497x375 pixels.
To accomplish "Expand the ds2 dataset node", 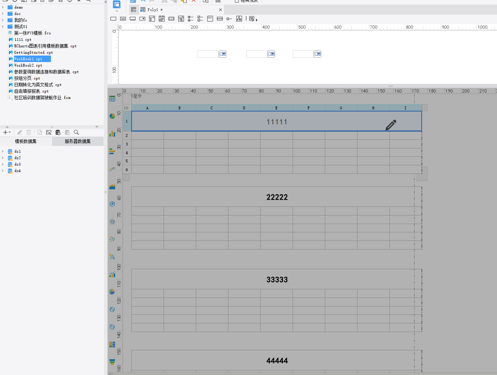I will point(3,158).
